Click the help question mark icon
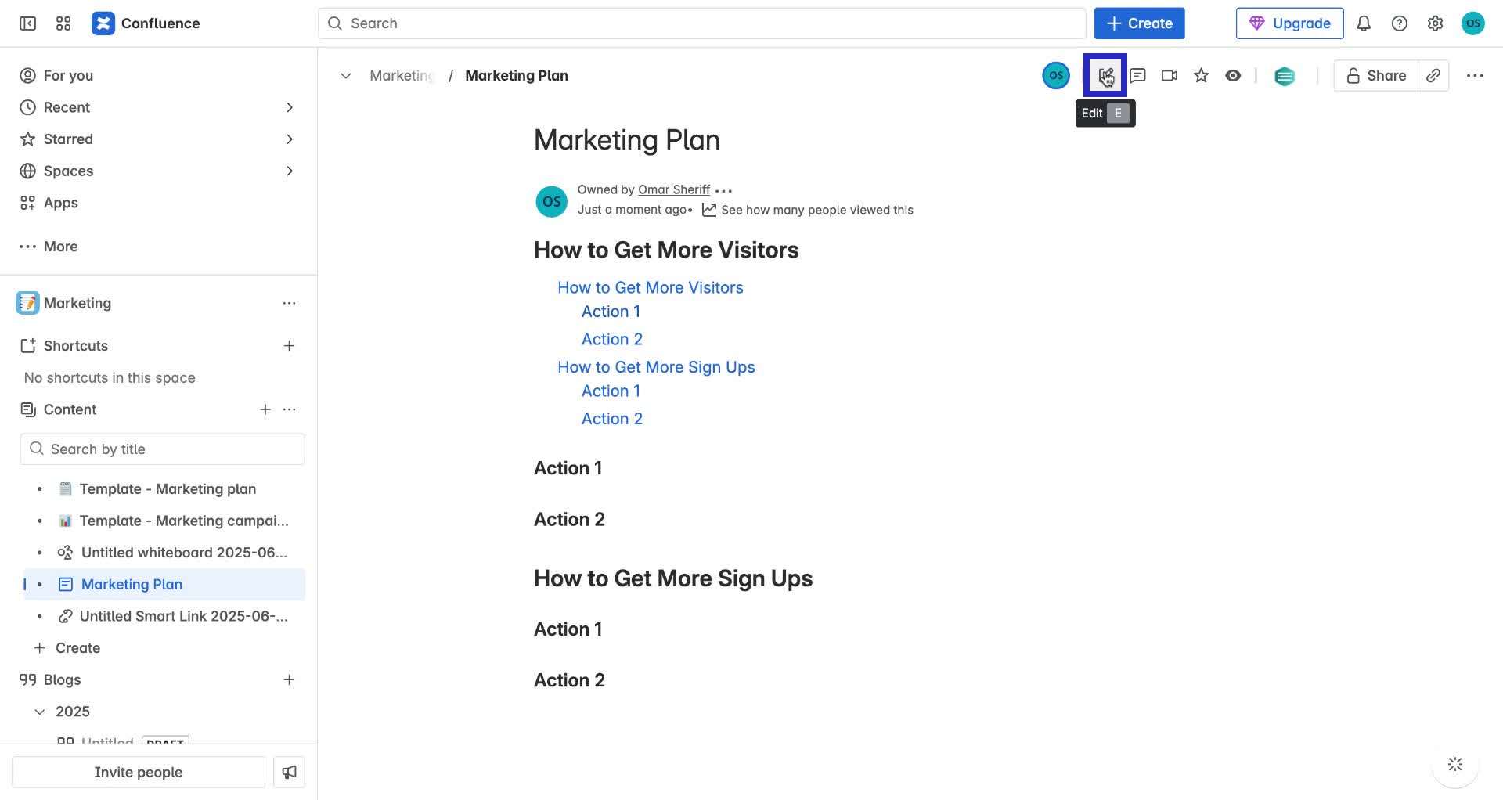The image size is (1503, 800). point(1399,23)
